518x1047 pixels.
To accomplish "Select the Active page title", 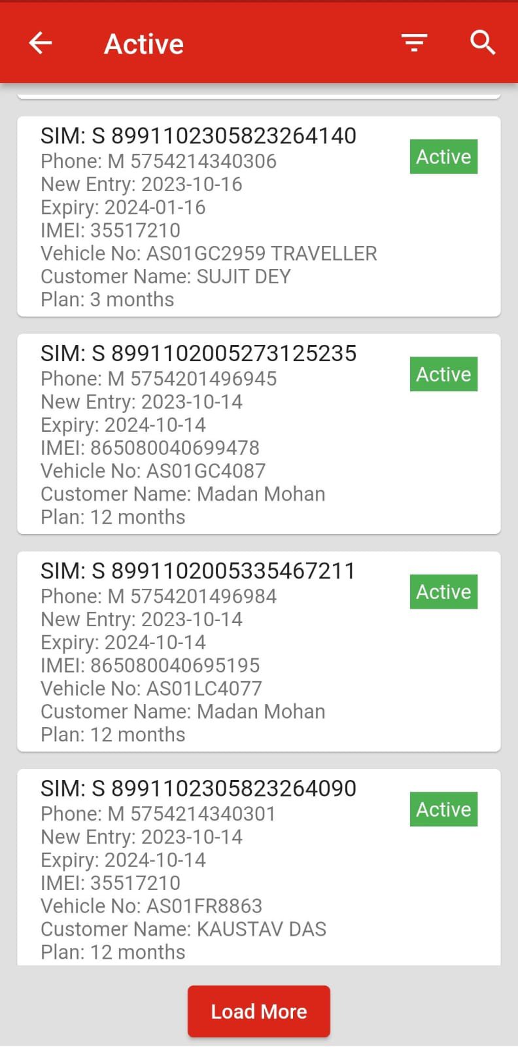I will [144, 44].
